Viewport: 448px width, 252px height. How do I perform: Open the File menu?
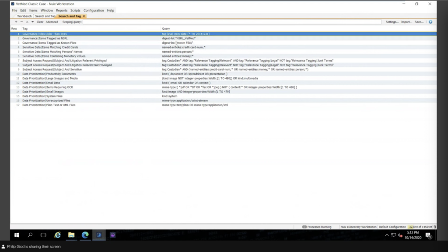14,10
